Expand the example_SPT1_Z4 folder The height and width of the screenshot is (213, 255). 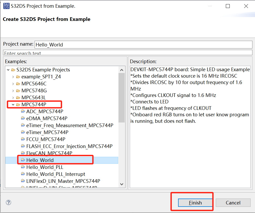[x=13, y=77]
